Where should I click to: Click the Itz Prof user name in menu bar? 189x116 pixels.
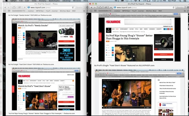172,1
